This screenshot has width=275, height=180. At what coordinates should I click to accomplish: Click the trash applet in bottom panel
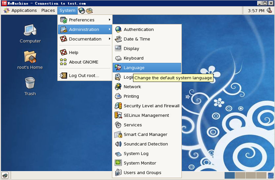pyautogui.click(x=271, y=175)
